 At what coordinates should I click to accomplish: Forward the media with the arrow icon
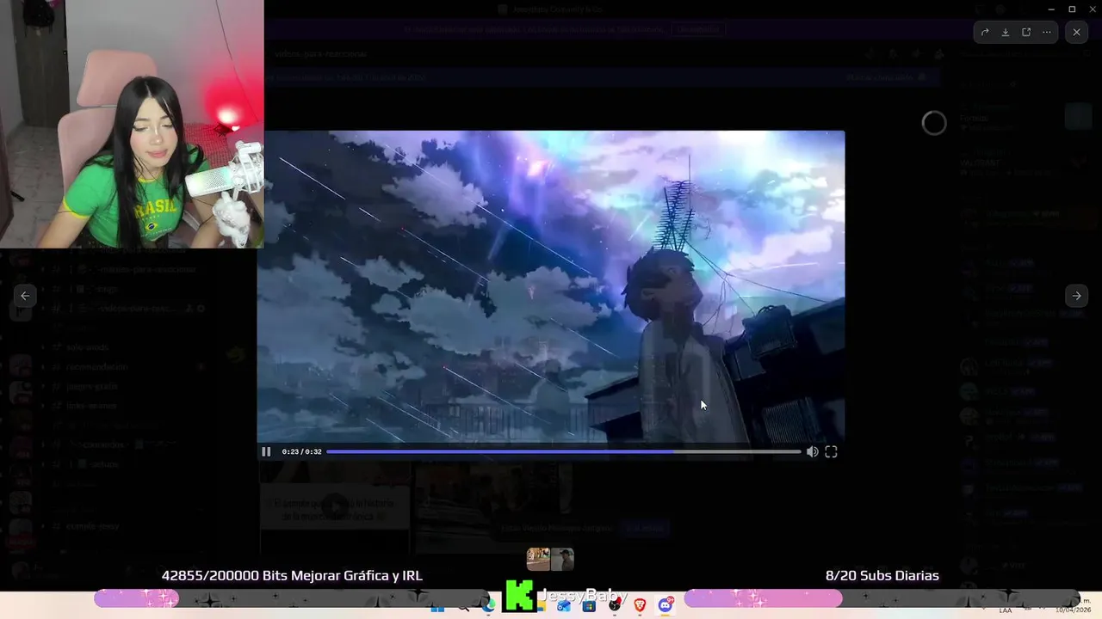click(x=984, y=32)
